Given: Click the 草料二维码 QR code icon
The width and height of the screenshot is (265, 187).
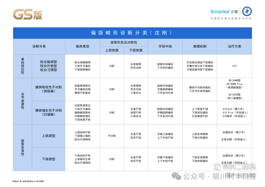Looking at the screenshot, I should (218, 166).
